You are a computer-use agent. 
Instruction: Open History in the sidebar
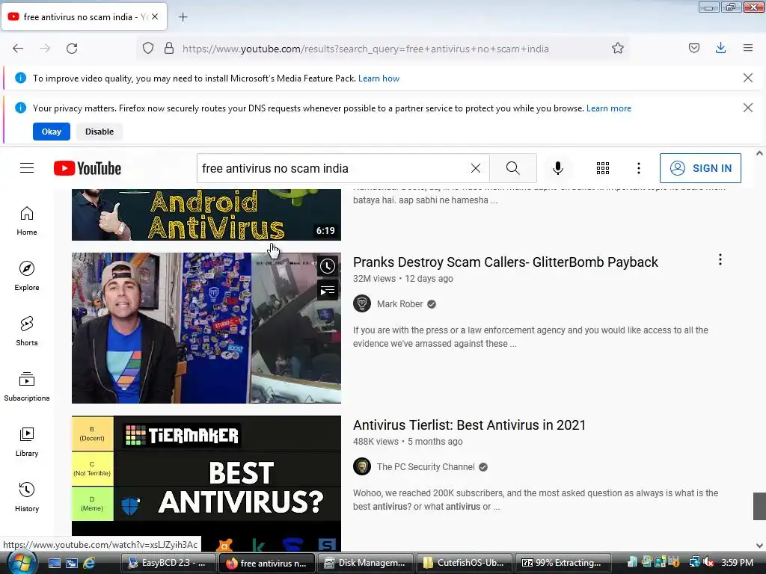pos(27,497)
